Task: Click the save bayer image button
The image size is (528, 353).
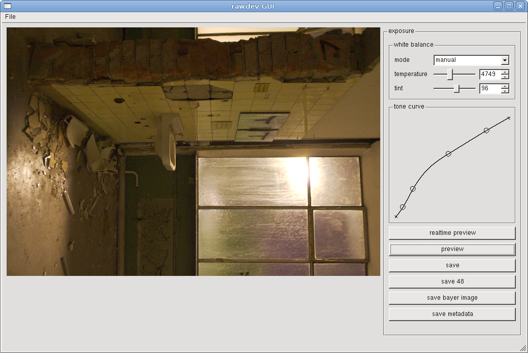Action: coord(452,298)
